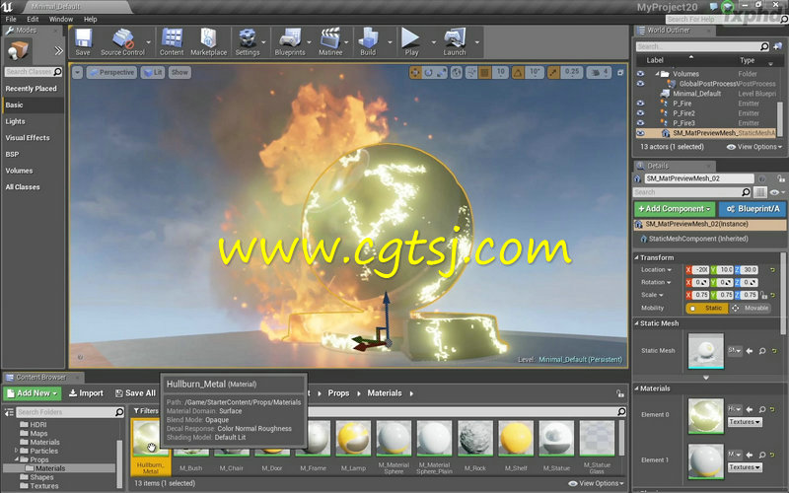The image size is (789, 493).
Task: Open World Outliner View Options
Action: pyautogui.click(x=754, y=147)
